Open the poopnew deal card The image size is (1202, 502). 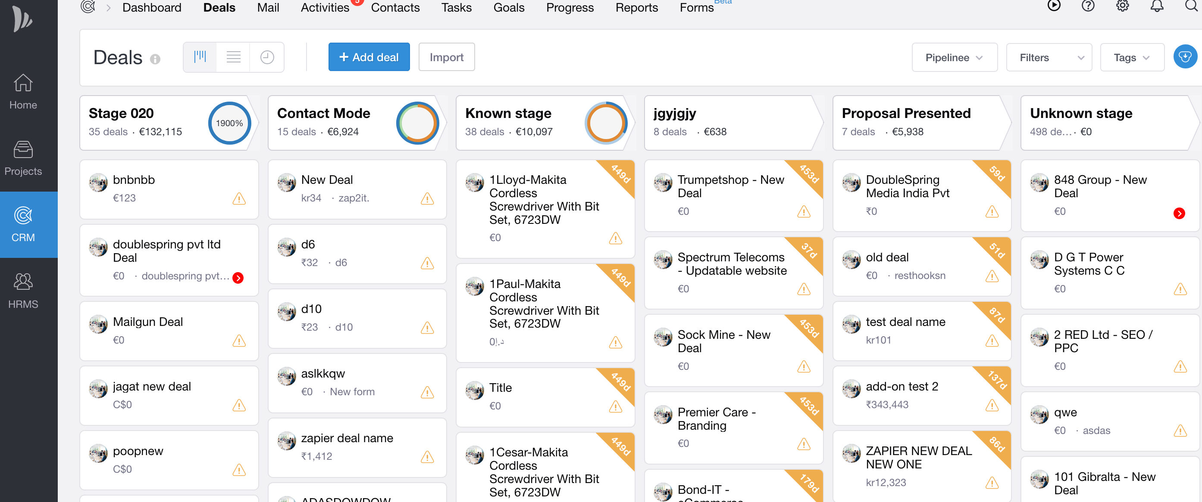click(x=169, y=460)
